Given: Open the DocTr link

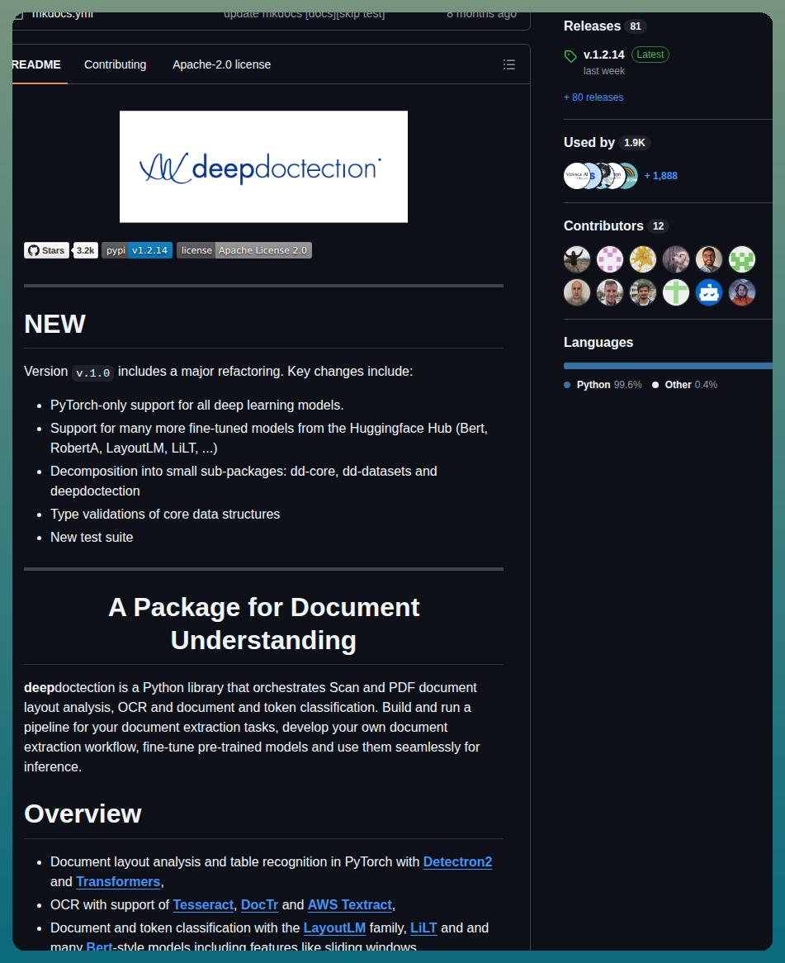Looking at the screenshot, I should tap(260, 904).
